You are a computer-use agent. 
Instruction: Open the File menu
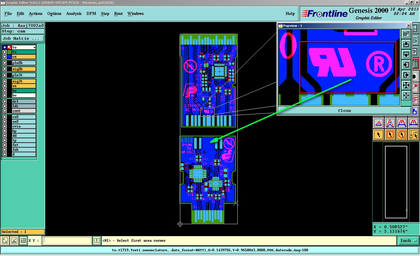click(x=8, y=14)
